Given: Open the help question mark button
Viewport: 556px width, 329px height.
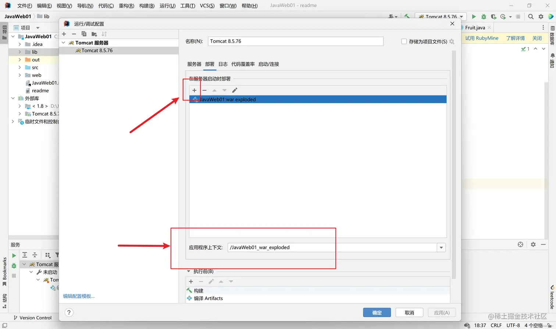Looking at the screenshot, I should coord(69,312).
